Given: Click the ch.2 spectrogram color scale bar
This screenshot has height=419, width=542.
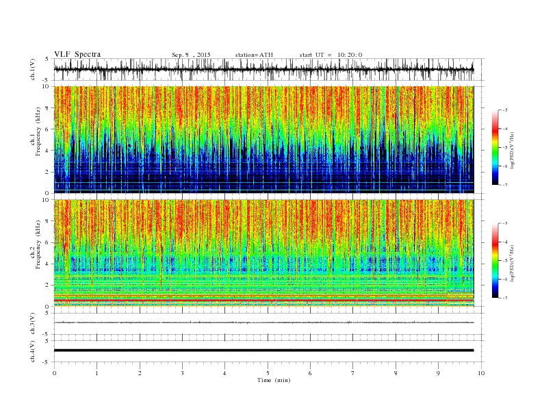Looking at the screenshot, I should coord(495,260).
